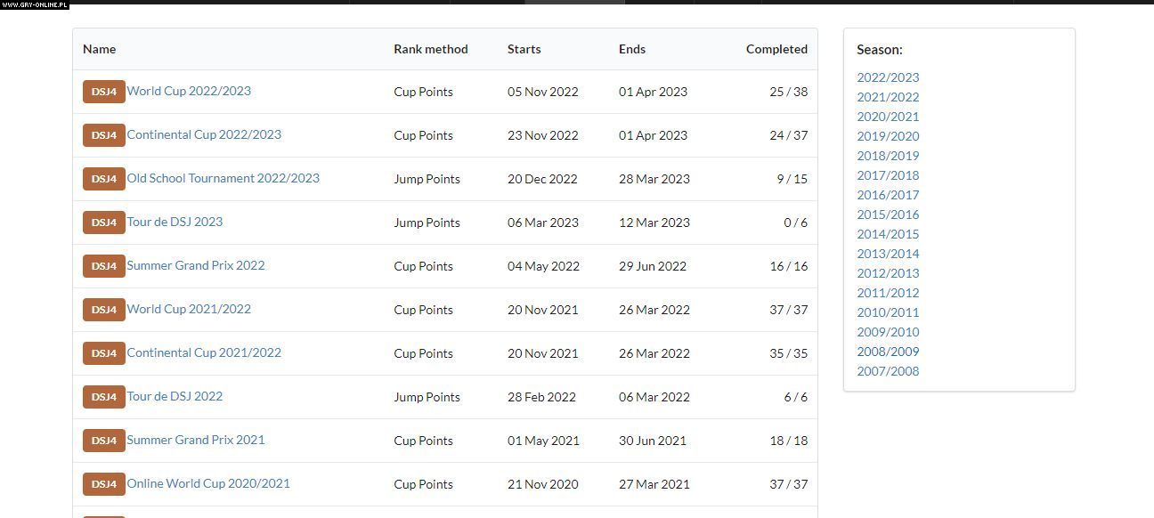Open the Summer Grand Prix 2021 link
This screenshot has height=518, width=1154.
(196, 440)
